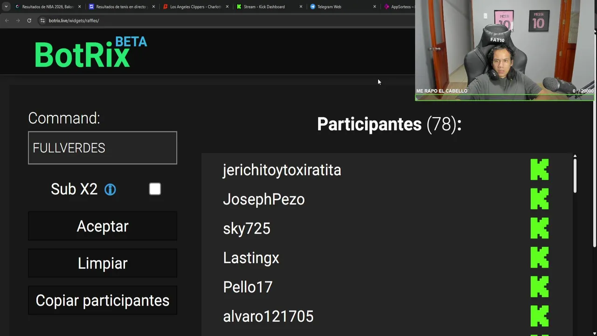Reload the botrix.live page

29,21
